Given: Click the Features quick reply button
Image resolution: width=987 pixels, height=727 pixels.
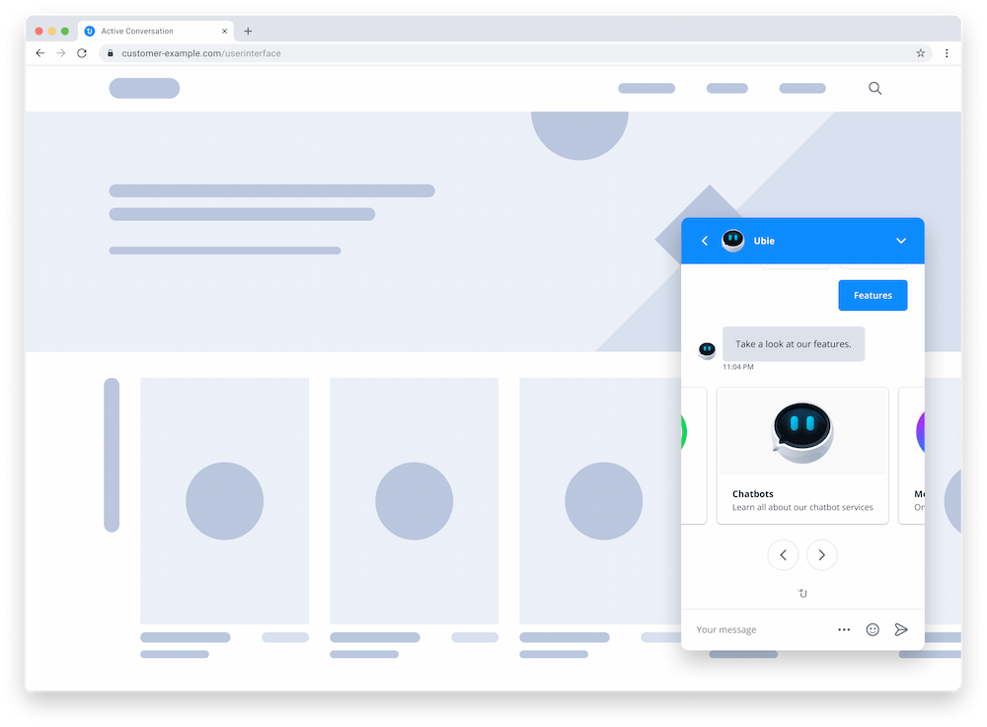Looking at the screenshot, I should tap(873, 295).
